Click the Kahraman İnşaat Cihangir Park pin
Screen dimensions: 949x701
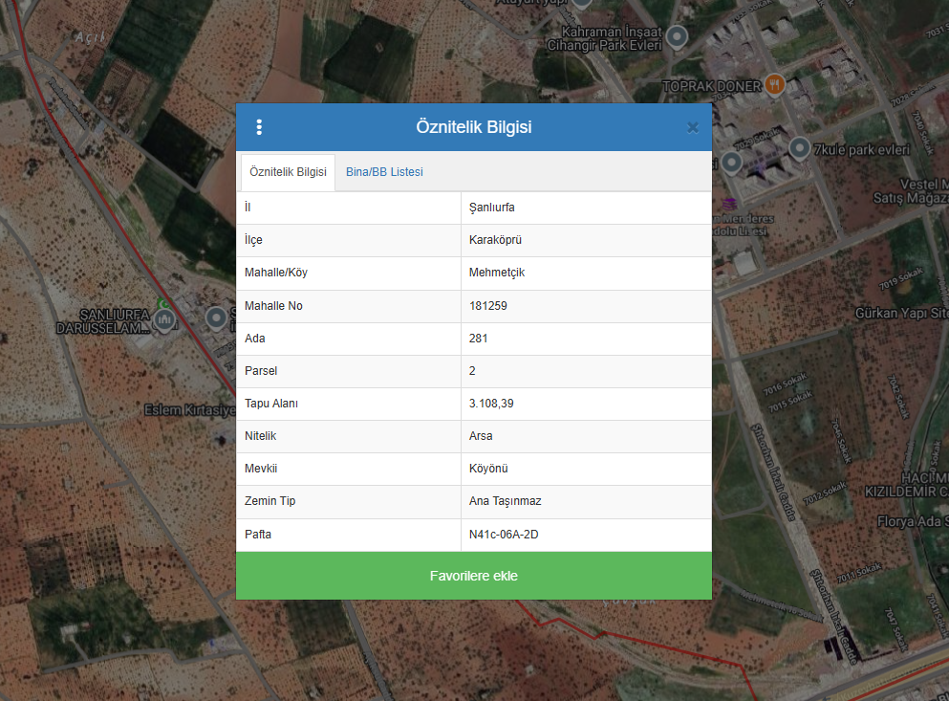(677, 37)
